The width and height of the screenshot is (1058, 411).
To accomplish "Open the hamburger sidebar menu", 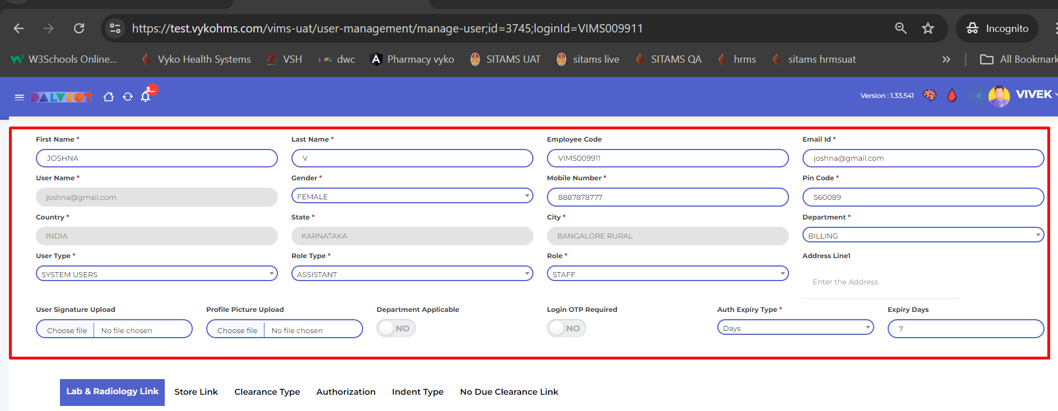I will pos(19,97).
